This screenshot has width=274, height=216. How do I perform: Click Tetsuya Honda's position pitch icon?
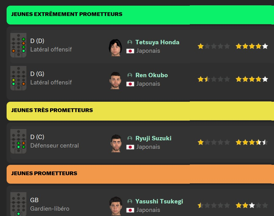[x=18, y=46]
